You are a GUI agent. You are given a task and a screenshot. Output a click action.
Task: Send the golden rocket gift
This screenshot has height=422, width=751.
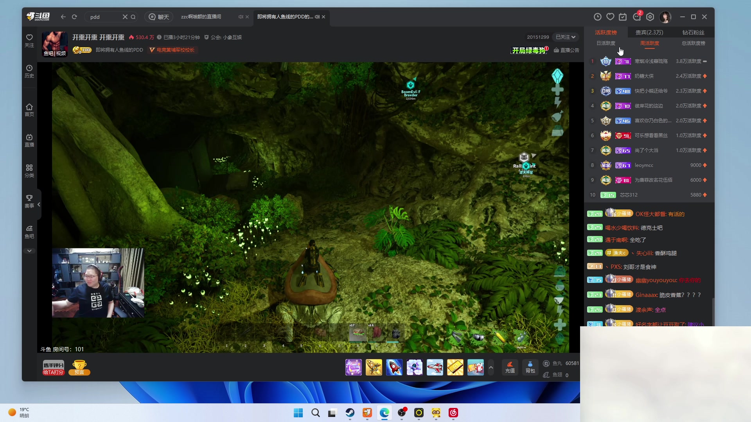[x=374, y=368]
